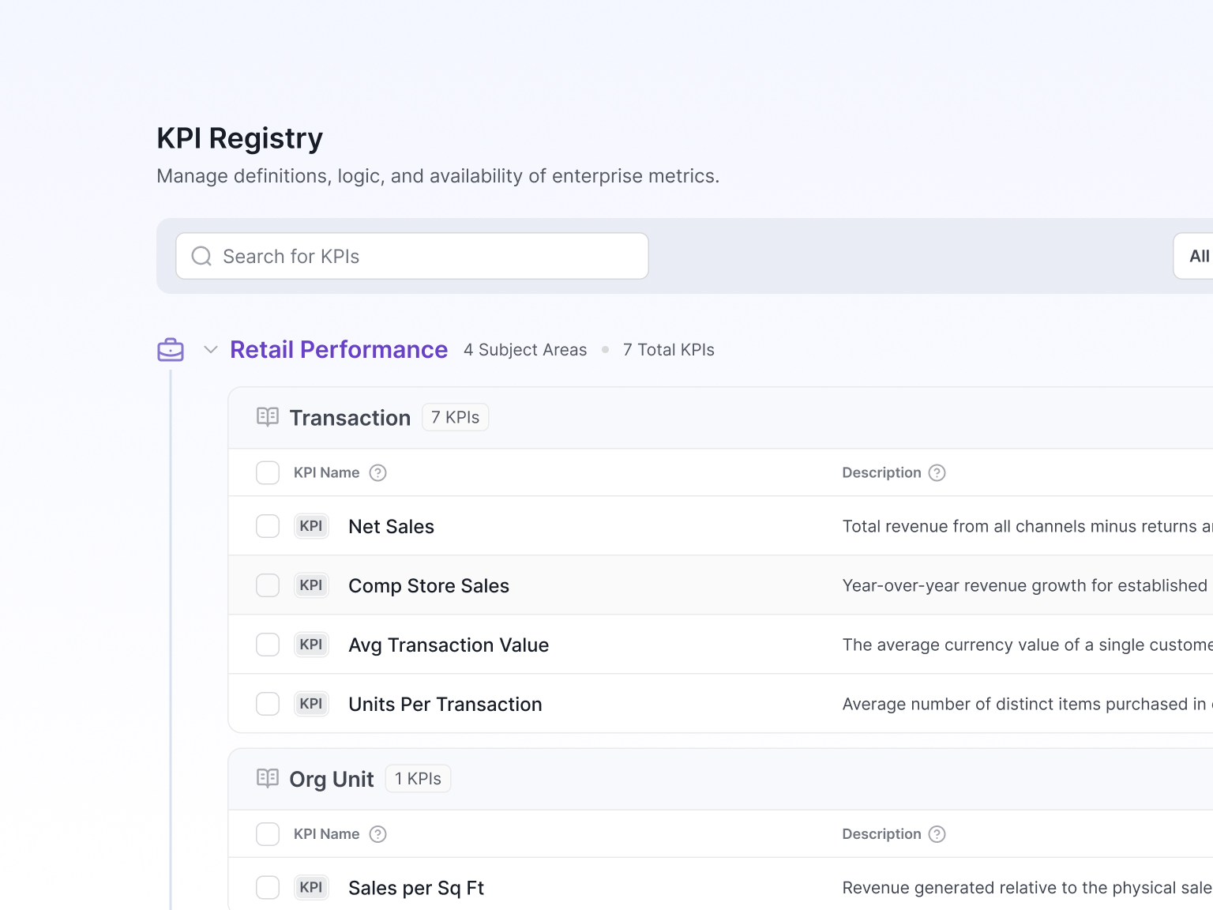
Task: Click the Transaction subject area heading
Action: coord(350,418)
